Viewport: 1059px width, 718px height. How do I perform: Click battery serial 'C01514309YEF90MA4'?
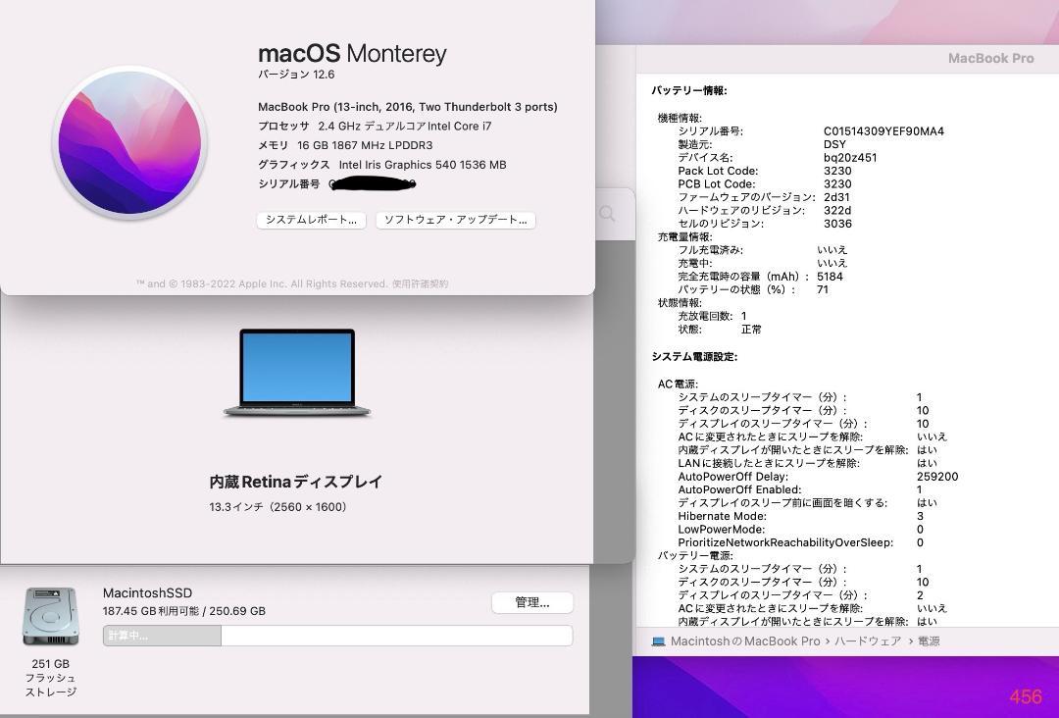tap(883, 131)
